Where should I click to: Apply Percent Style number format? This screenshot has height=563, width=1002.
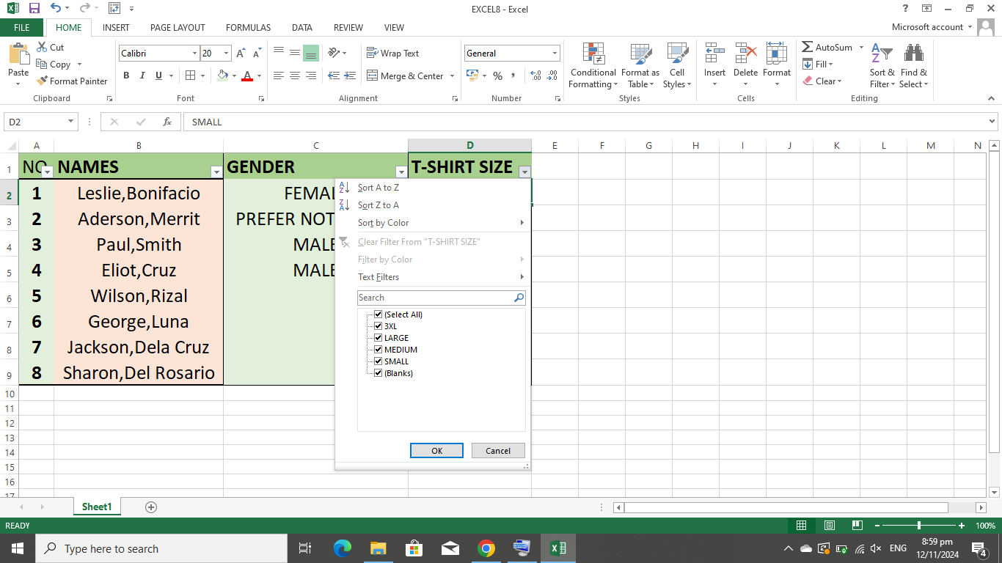pos(497,76)
